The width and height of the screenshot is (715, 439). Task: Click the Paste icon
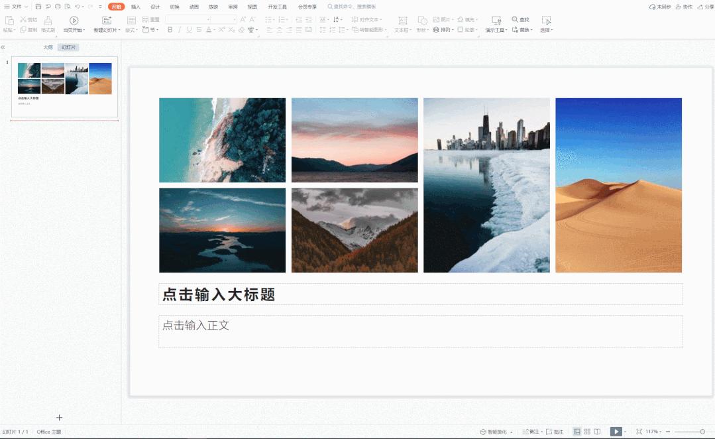pyautogui.click(x=8, y=19)
